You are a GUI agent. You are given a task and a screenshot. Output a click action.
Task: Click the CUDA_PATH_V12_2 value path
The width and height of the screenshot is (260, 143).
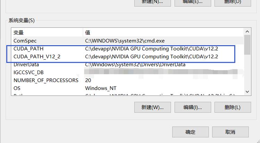click(x=152, y=57)
